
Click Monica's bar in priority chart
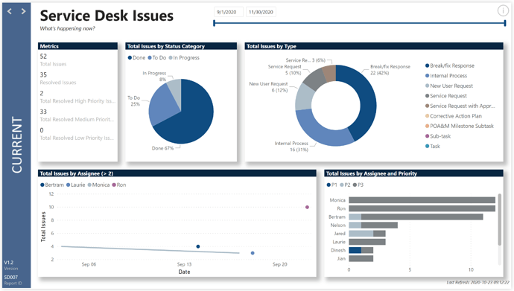422,200
